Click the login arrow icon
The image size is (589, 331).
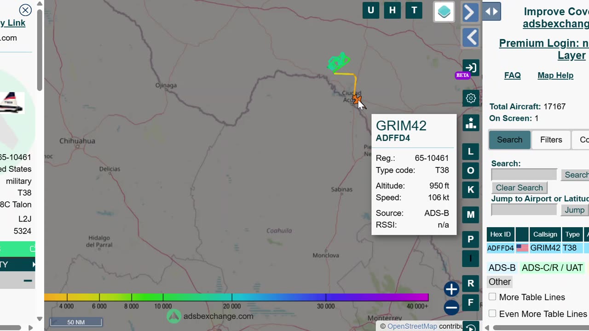tap(470, 68)
